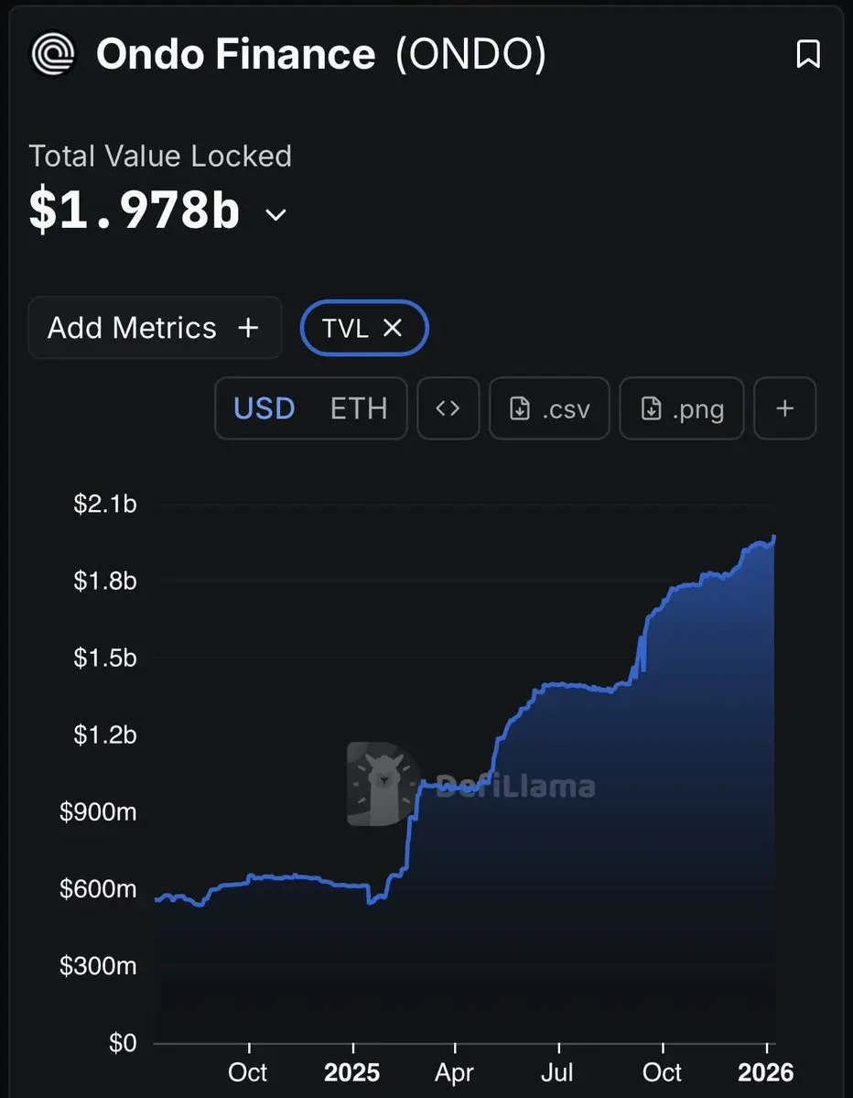Open the Add Metrics dropdown
The height and width of the screenshot is (1098, 853).
[155, 327]
